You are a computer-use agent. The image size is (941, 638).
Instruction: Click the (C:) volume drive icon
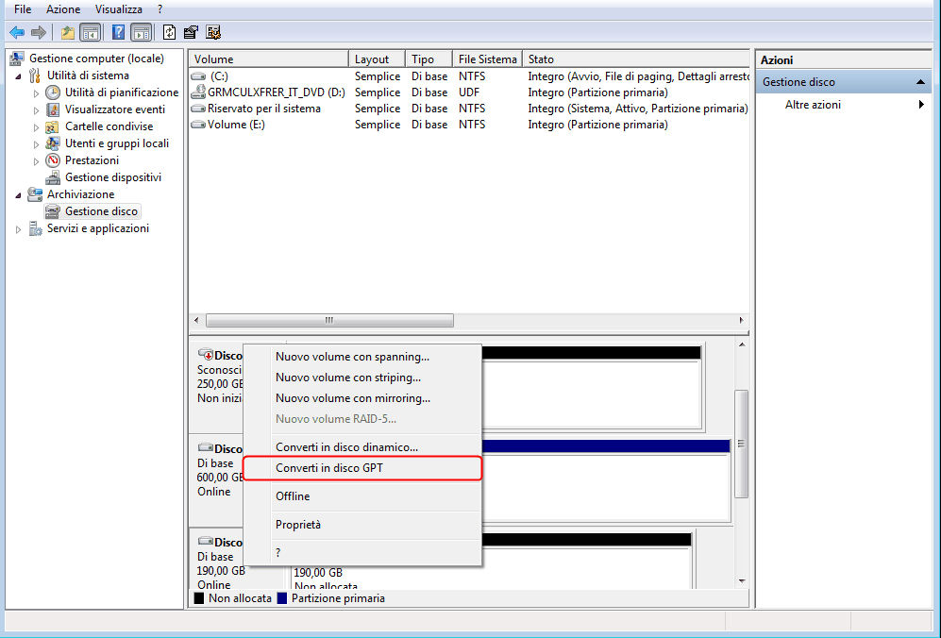198,76
